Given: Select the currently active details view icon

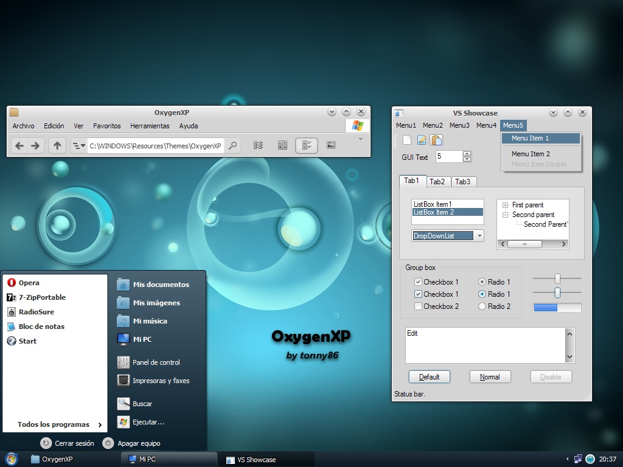Looking at the screenshot, I should pyautogui.click(x=307, y=145).
